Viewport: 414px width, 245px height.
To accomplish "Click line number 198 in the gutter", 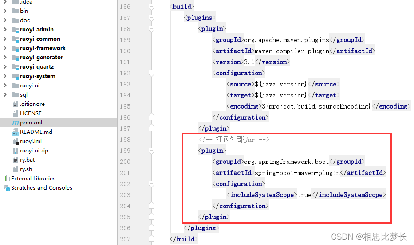I will [x=125, y=140].
